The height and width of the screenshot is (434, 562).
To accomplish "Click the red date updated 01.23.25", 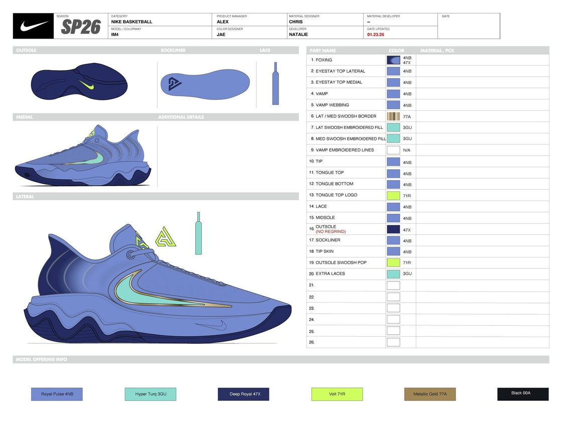I will pyautogui.click(x=376, y=35).
